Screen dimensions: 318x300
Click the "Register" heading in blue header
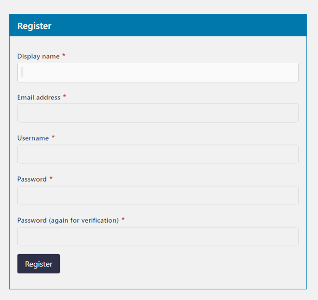coord(34,26)
